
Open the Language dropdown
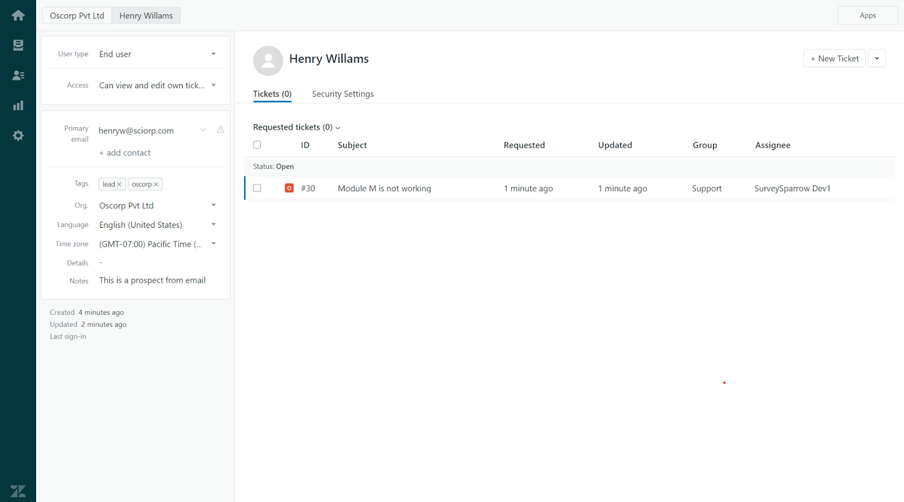click(214, 224)
